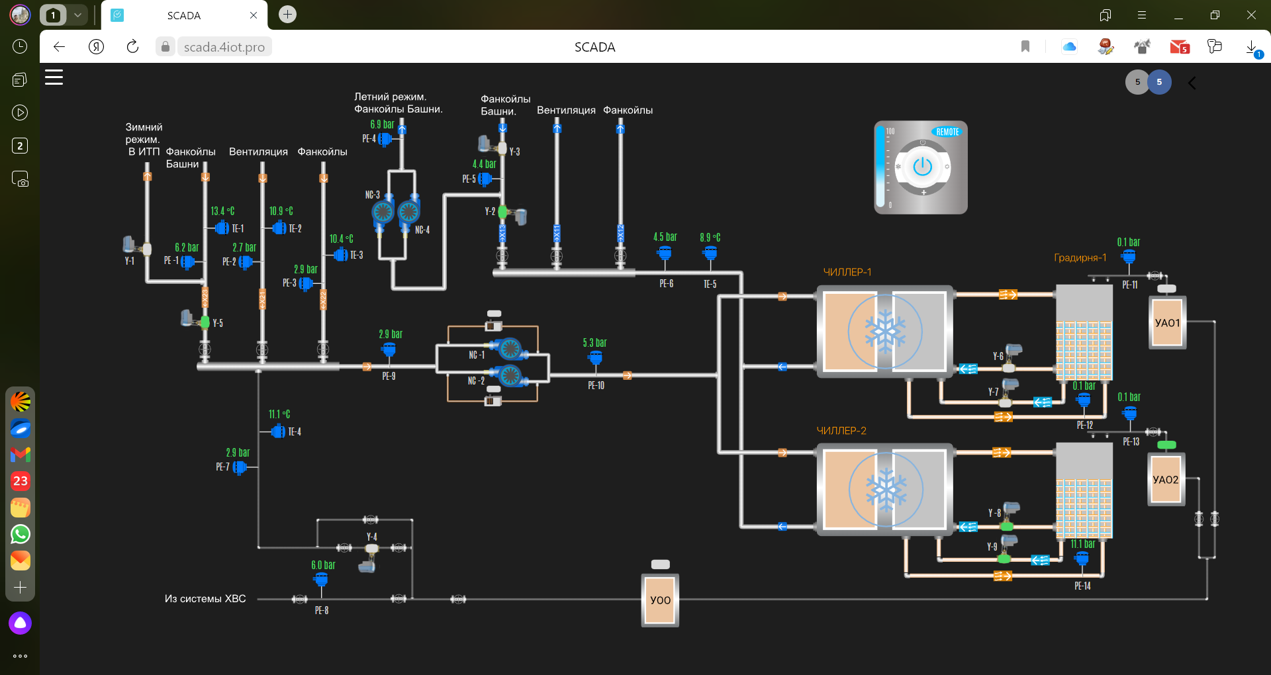Toggle the green Y-2 valve

[502, 212]
